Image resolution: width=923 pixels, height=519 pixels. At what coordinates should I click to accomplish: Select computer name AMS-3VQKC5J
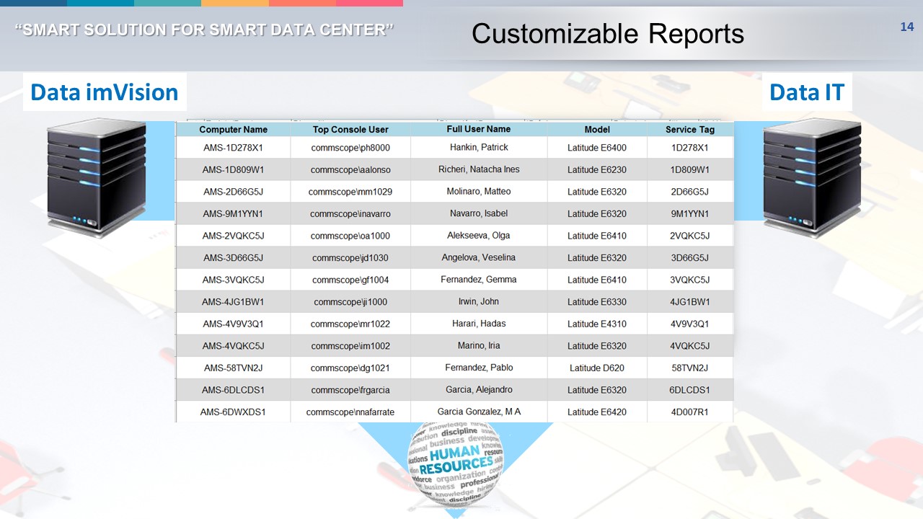pos(233,280)
